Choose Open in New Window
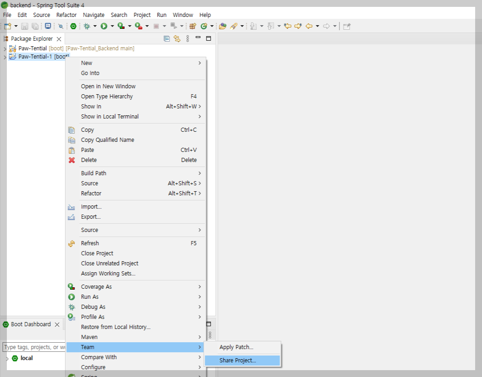Screen dimensions: 482x377 click(x=135, y=86)
